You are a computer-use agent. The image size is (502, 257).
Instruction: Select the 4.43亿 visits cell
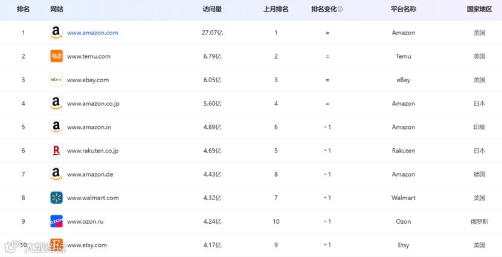(x=212, y=174)
